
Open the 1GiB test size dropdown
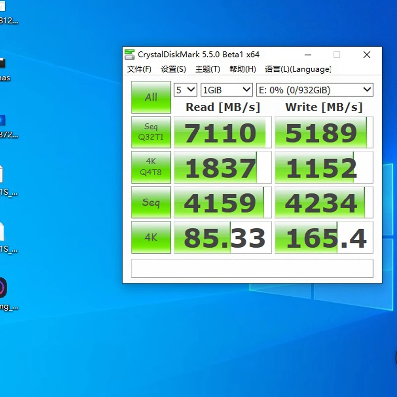tap(227, 90)
